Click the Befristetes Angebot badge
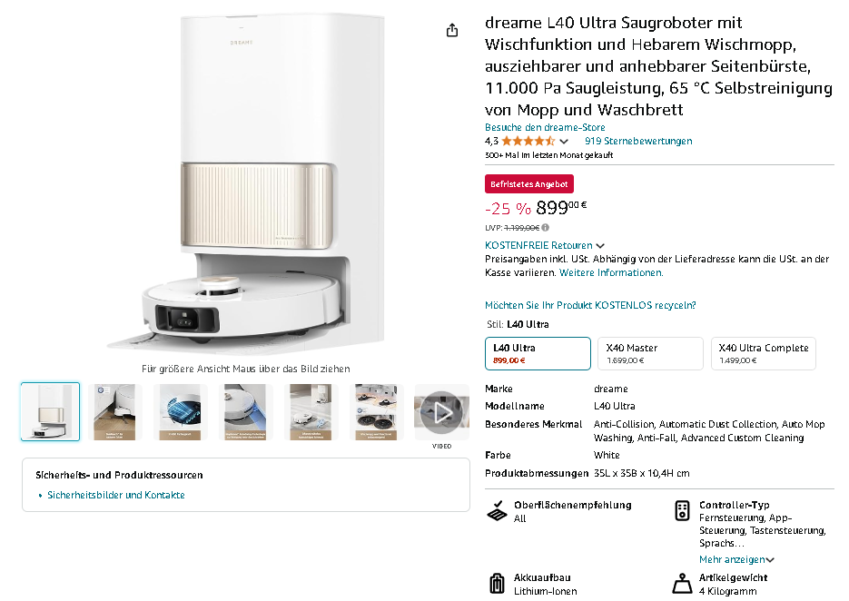849x601 pixels. click(x=529, y=184)
